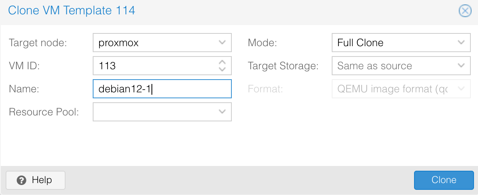Image resolution: width=478 pixels, height=195 pixels.
Task: Click inside the empty Resource Pool field
Action: click(x=154, y=112)
